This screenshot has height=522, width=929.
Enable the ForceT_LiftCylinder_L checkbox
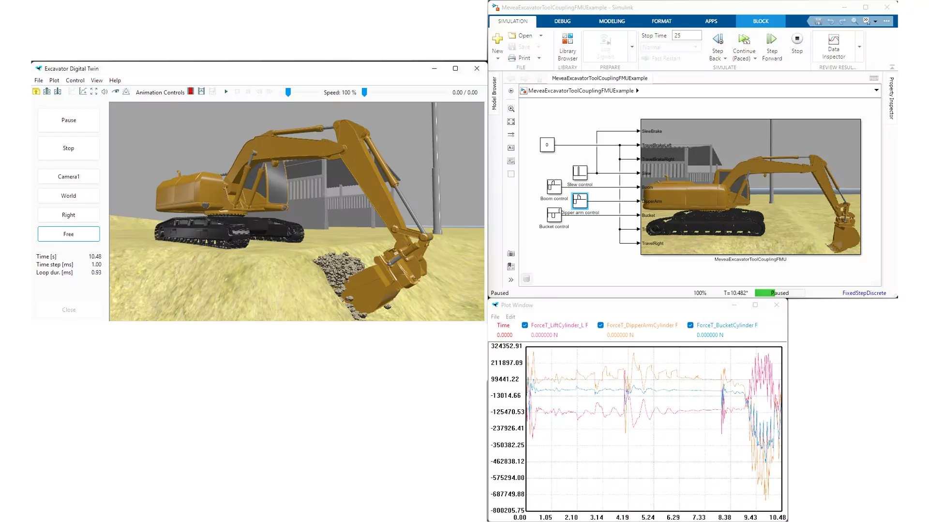tap(524, 325)
